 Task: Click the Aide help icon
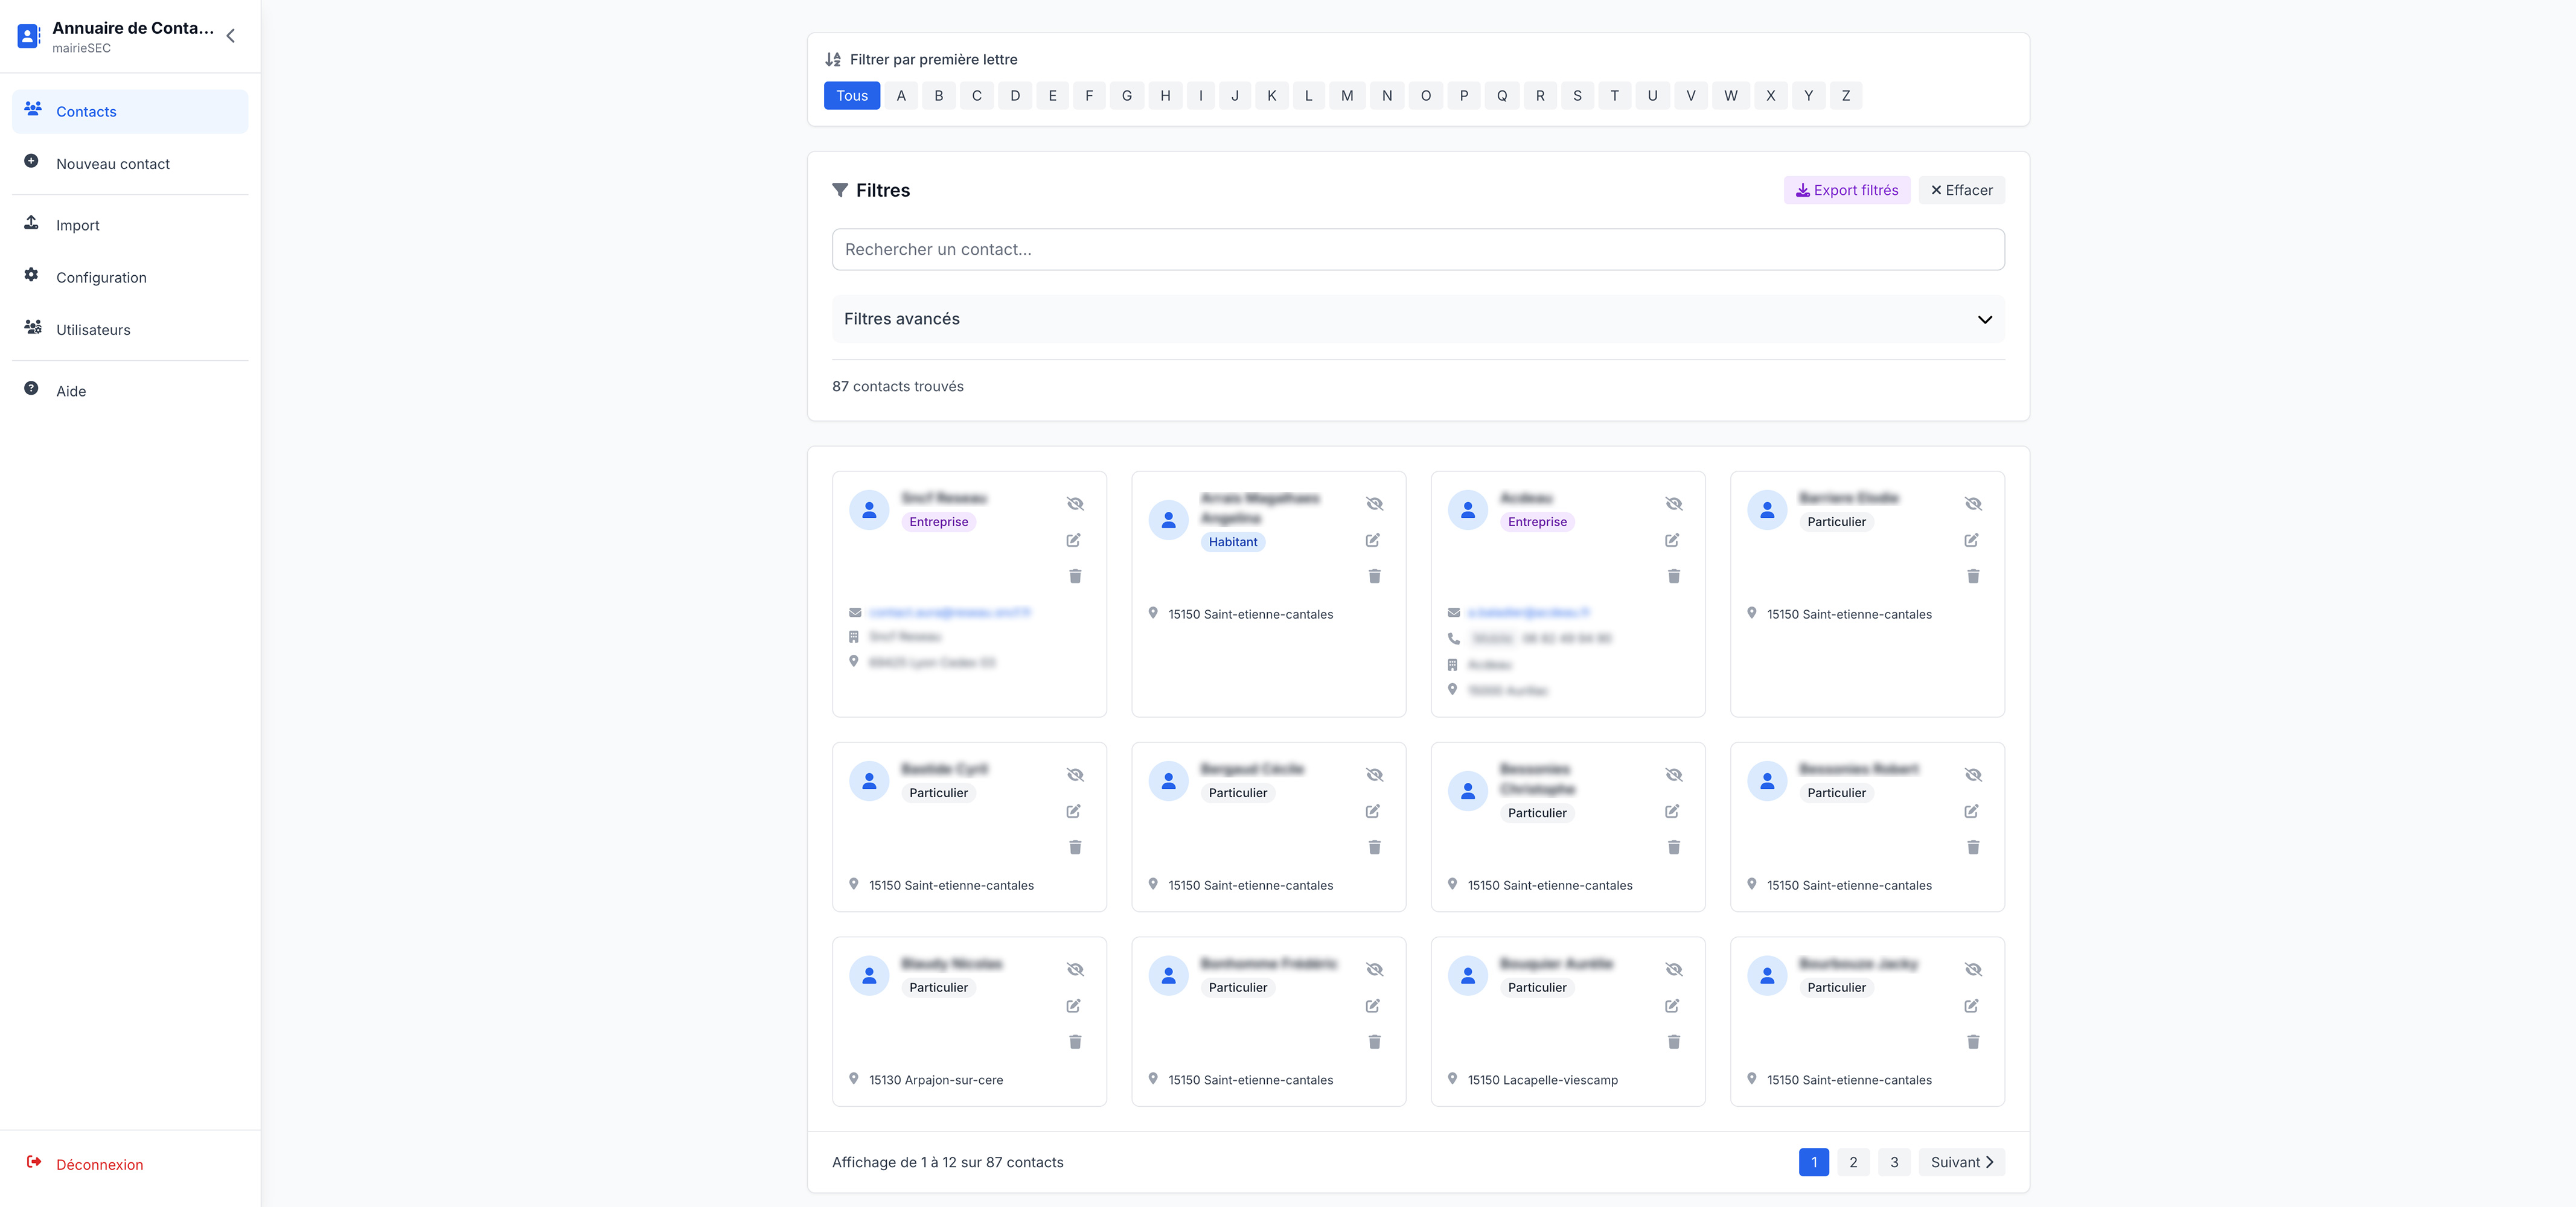coord(31,389)
